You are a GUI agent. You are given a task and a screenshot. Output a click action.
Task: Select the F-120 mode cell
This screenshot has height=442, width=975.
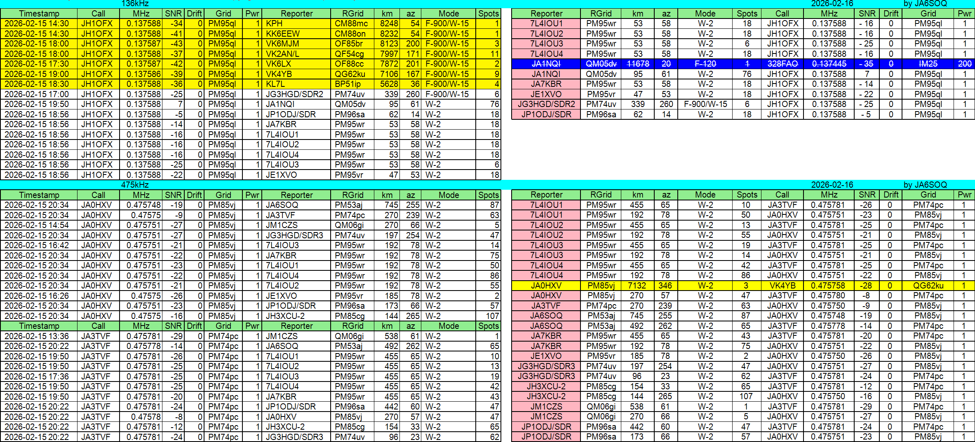pyautogui.click(x=705, y=64)
